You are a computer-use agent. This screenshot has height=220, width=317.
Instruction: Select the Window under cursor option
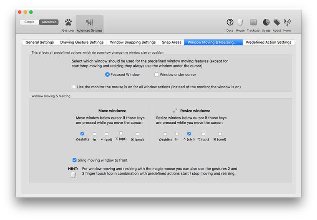[157, 75]
